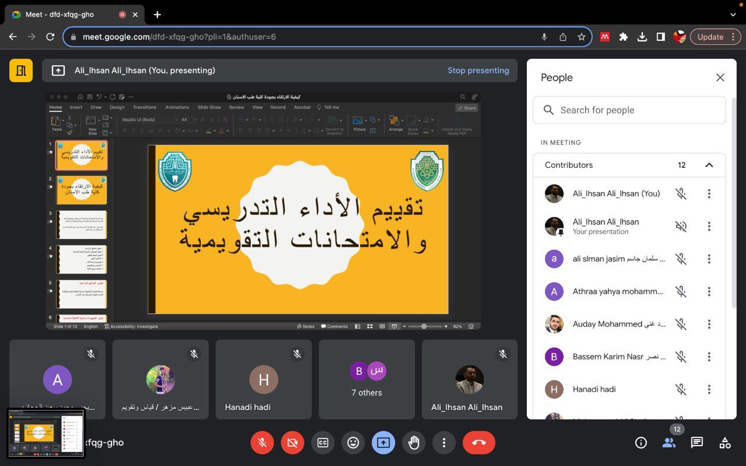Raise your hand in the meeting
The height and width of the screenshot is (466, 746).
pos(414,443)
